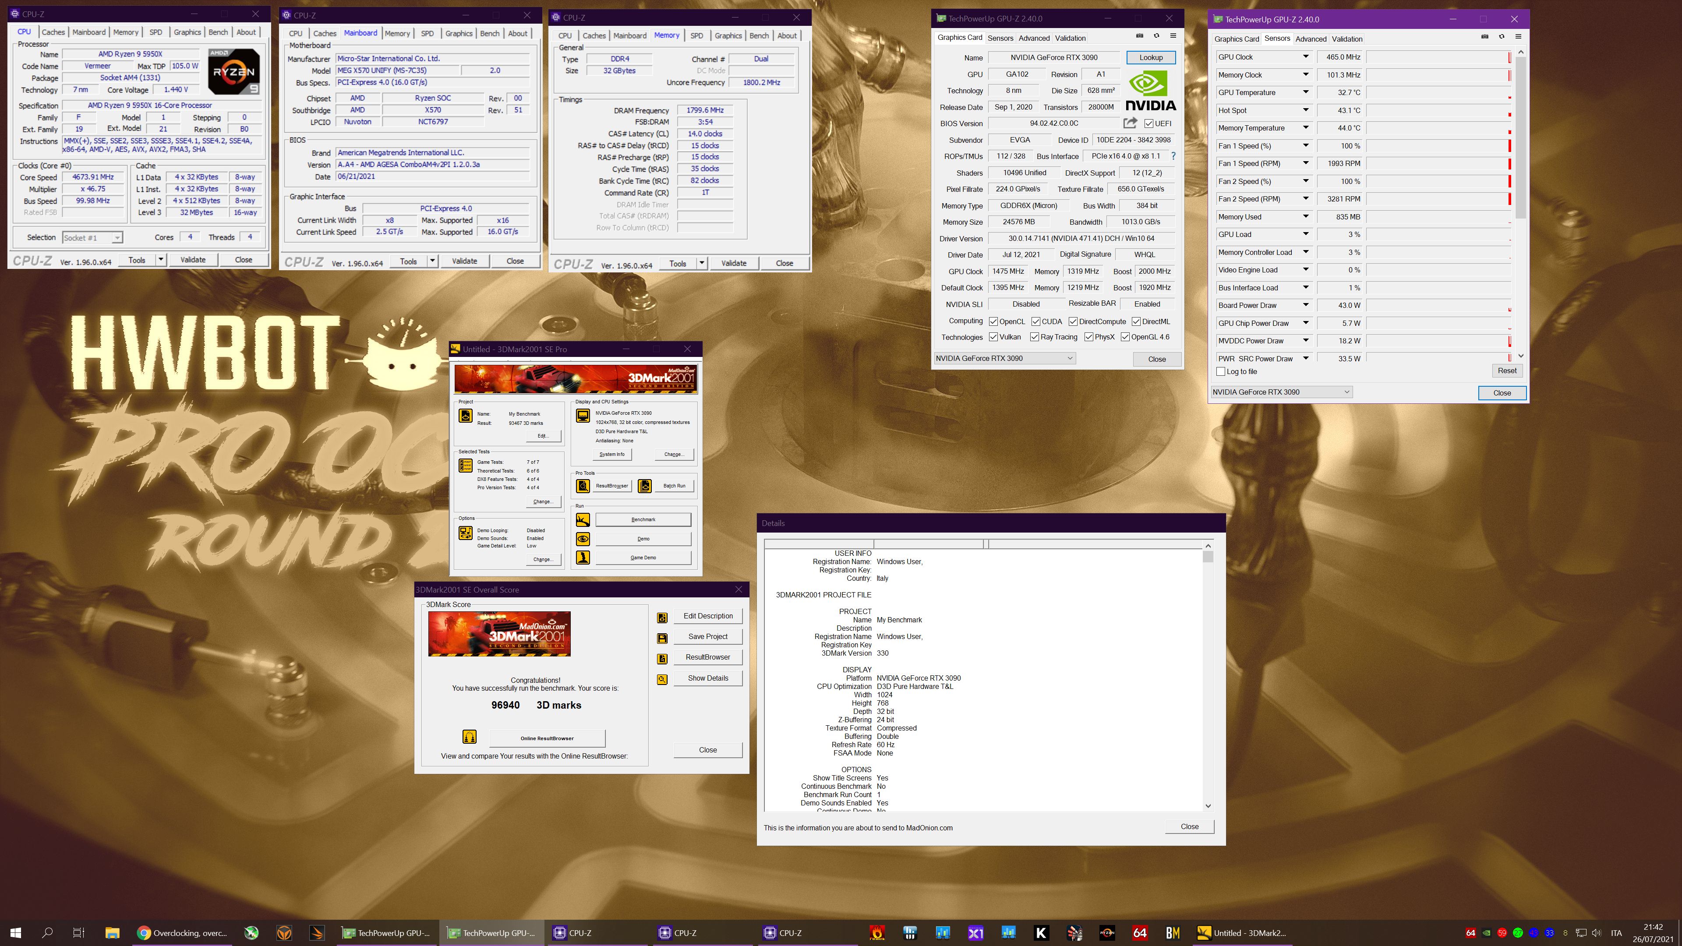Click the refresh icon in GPU-Z Graphics Card window

1156,36
